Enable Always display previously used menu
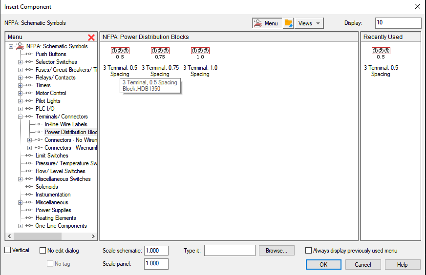Screen dimensions: 426x275 coord(308,250)
